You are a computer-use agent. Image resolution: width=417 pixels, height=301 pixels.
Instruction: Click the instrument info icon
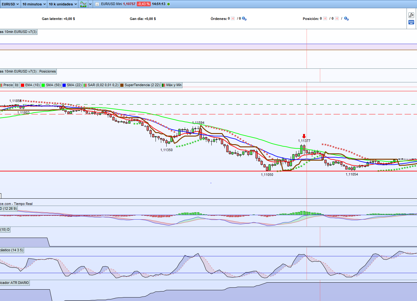click(x=97, y=4)
